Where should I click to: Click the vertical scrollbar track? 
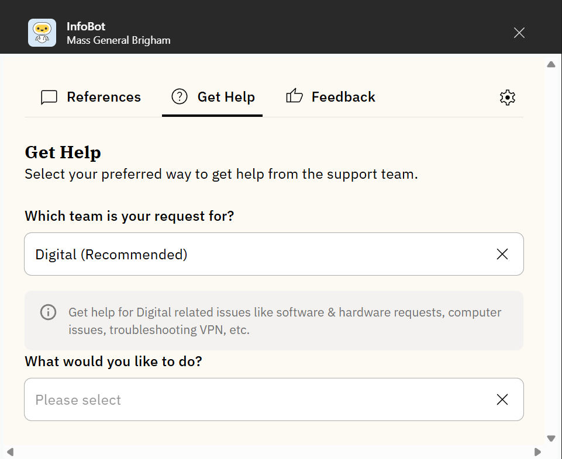click(551, 251)
